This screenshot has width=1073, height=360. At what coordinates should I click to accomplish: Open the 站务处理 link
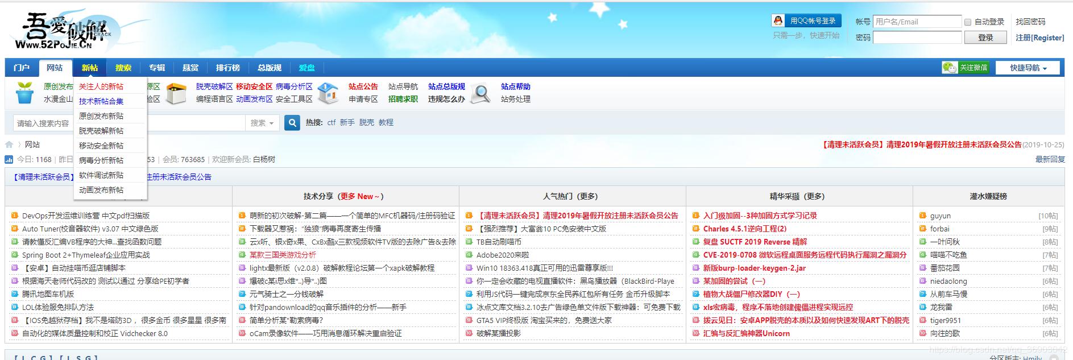tap(516, 99)
